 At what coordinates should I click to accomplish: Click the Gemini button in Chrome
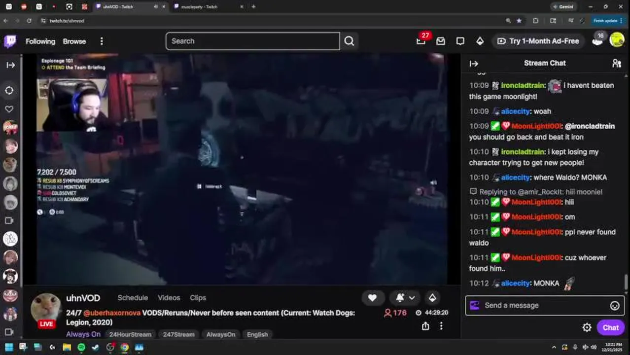tap(563, 7)
